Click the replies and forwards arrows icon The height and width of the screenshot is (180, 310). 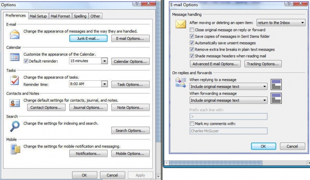click(x=181, y=83)
